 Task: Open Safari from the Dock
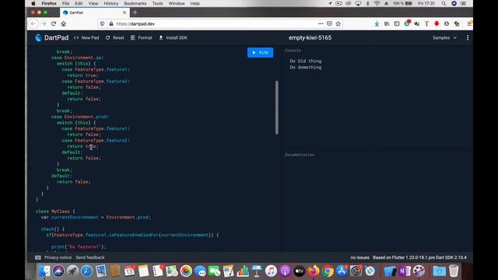tap(86, 271)
